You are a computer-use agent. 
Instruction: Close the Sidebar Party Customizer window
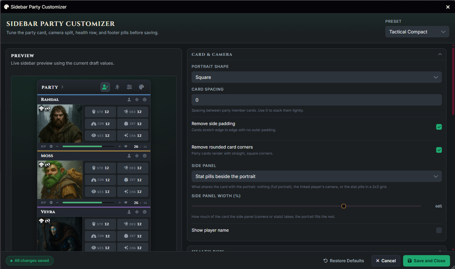coord(448,7)
